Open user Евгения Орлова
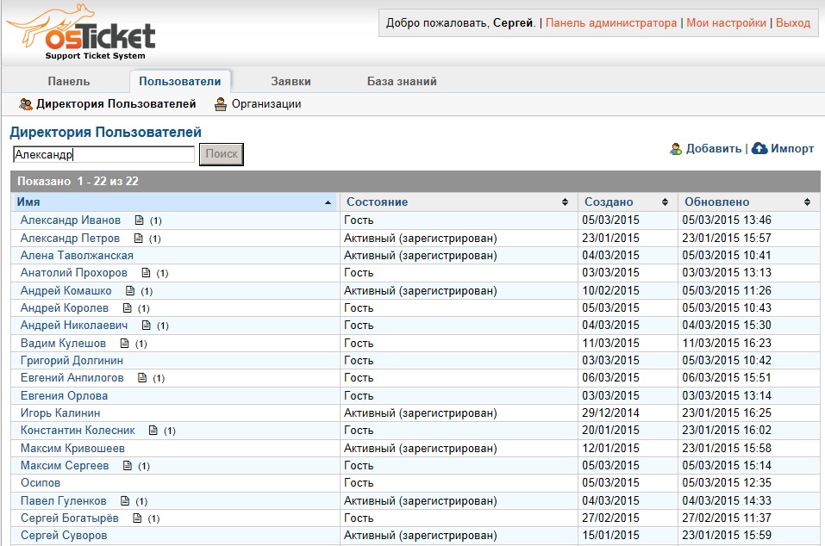This screenshot has height=546, width=825. [x=64, y=395]
